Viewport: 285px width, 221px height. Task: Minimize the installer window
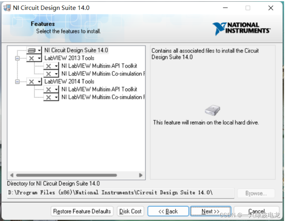click(x=225, y=8)
